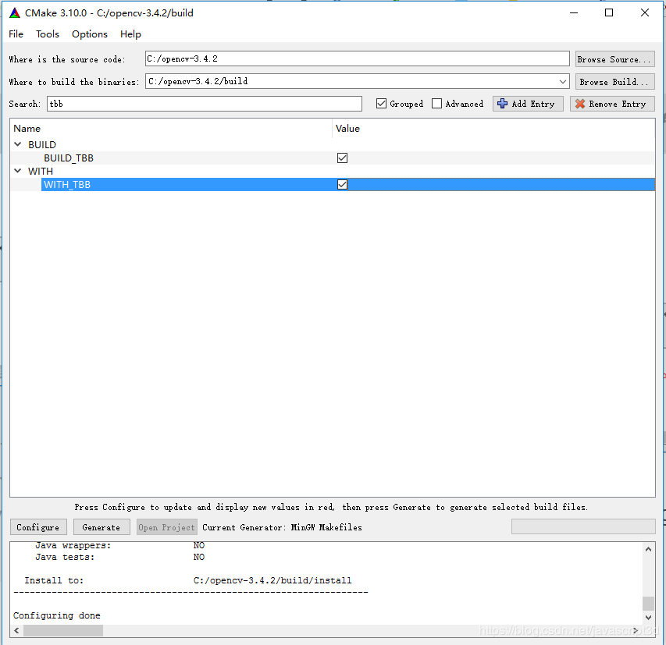Maximize the CMake window
The height and width of the screenshot is (645, 666).
(609, 12)
